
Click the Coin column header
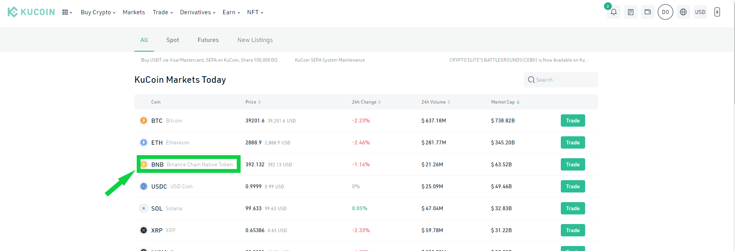point(156,102)
